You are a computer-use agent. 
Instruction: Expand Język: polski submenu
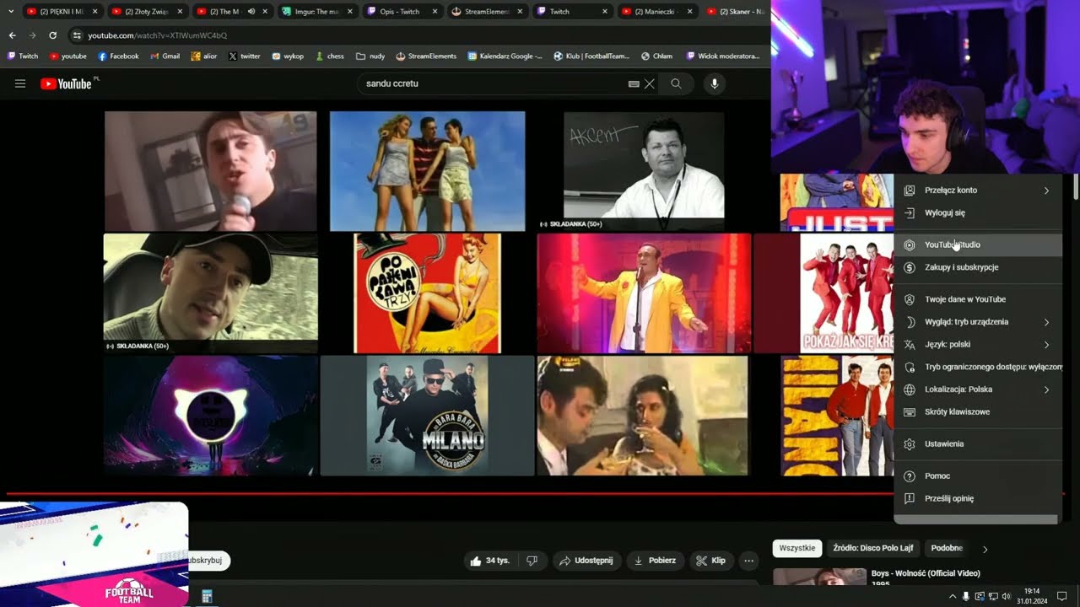click(978, 344)
